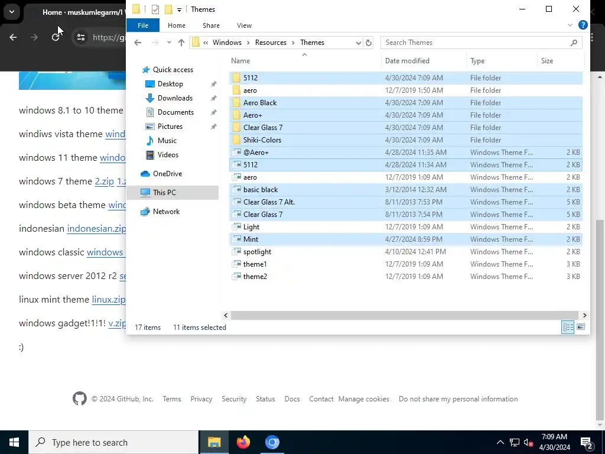The width and height of the screenshot is (605, 454).
Task: Select the aero folder
Action: pos(405,90)
